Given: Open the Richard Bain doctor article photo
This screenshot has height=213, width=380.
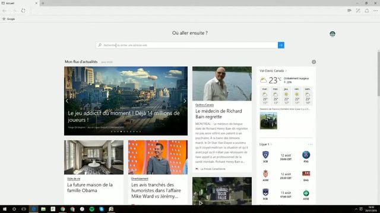Looking at the screenshot, I should point(222,83).
